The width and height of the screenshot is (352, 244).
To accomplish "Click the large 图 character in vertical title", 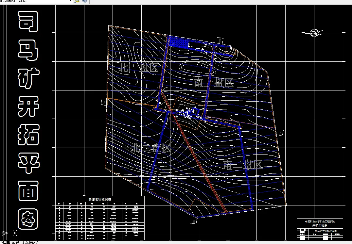I will click(x=28, y=219).
